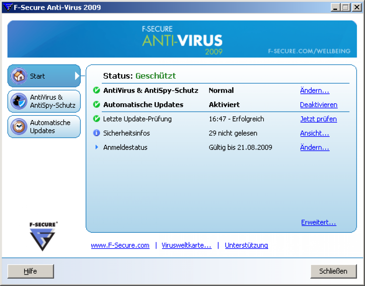Open the Automatische Updates sidebar tab

coord(44,126)
